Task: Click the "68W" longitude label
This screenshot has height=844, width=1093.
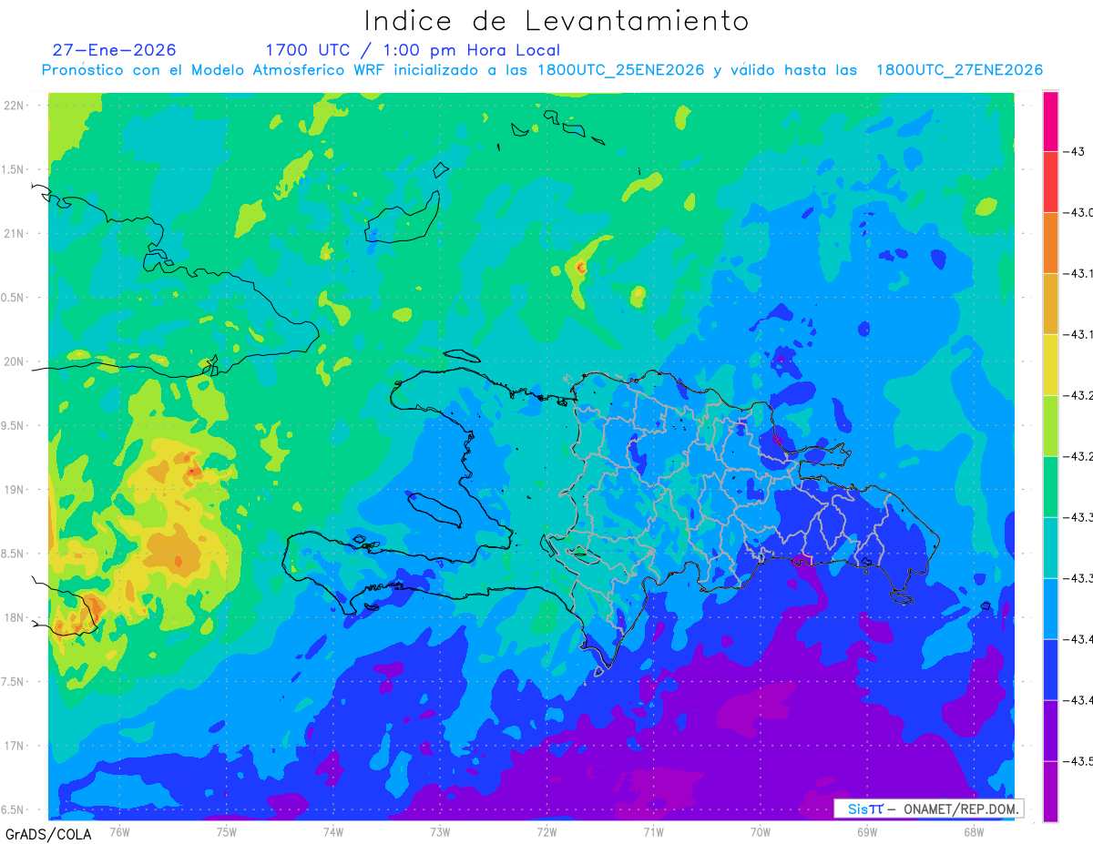Action: click(x=974, y=831)
